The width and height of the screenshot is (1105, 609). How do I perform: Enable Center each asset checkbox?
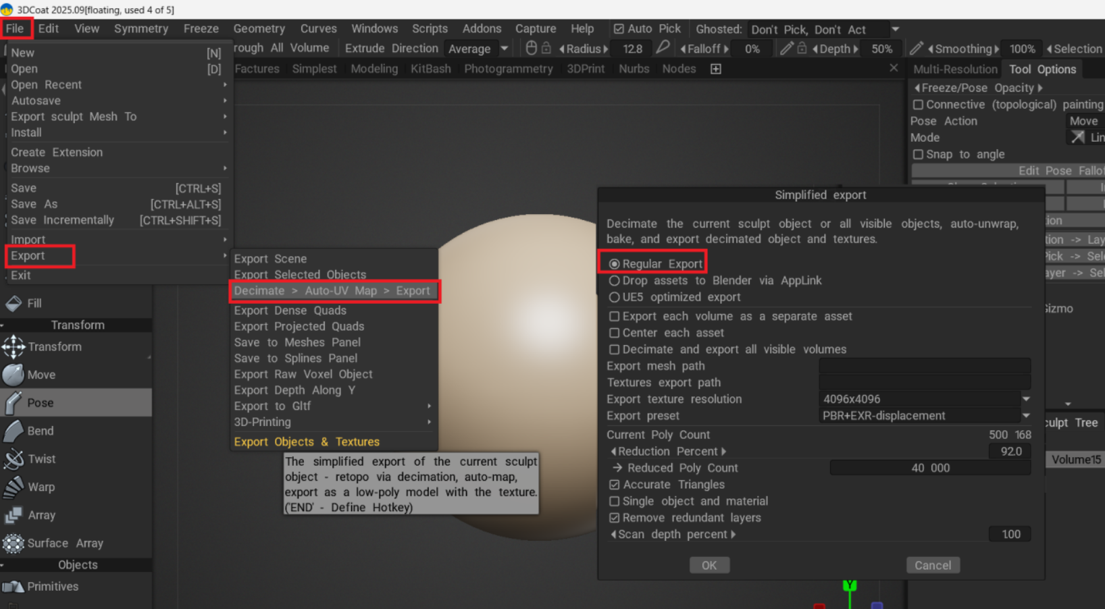tap(615, 333)
